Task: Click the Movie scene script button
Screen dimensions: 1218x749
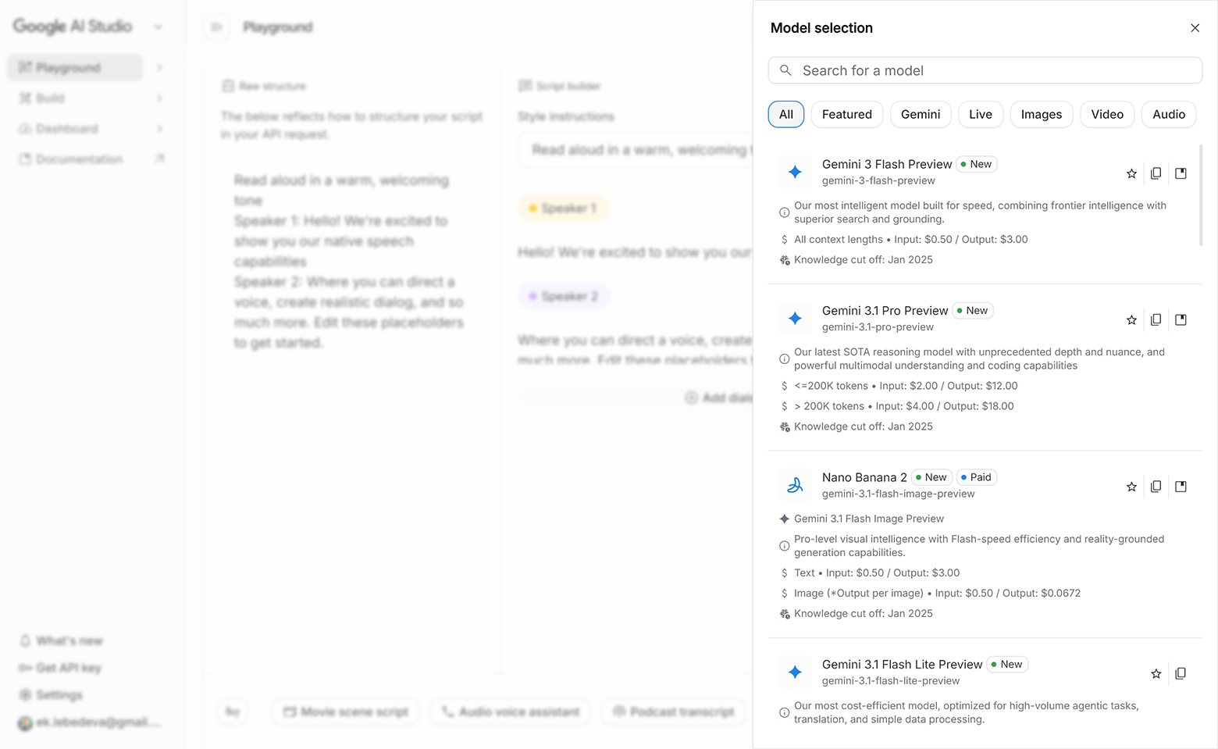Action: [345, 712]
